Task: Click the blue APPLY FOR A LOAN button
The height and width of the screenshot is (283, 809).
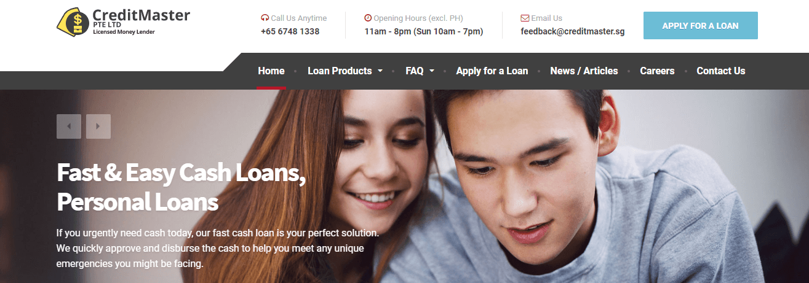Action: (x=701, y=26)
